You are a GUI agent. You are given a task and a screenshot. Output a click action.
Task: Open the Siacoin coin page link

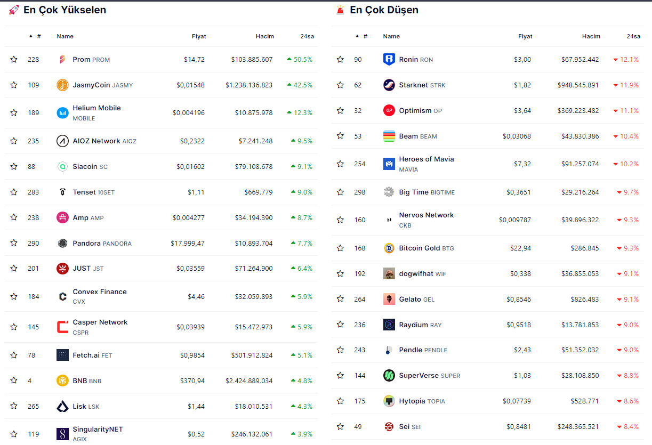tap(85, 167)
